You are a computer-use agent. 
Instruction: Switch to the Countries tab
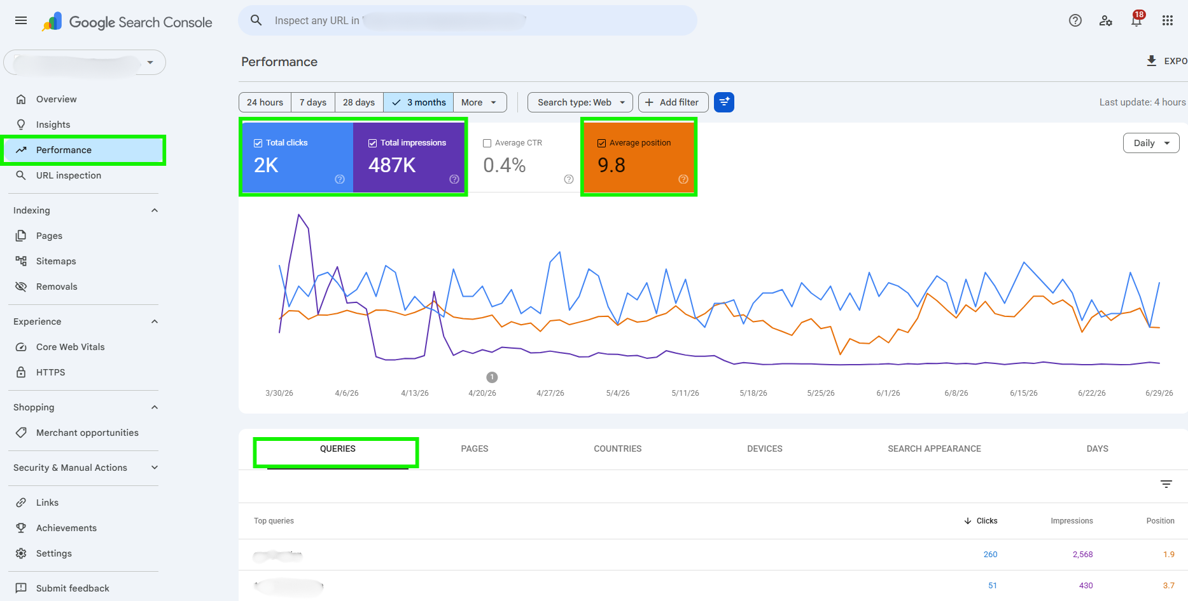tap(618, 449)
